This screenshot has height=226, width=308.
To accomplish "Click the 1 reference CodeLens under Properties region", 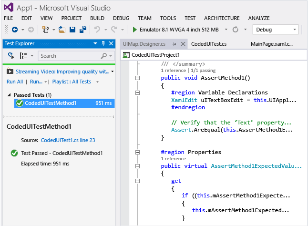I will (x=173, y=159).
